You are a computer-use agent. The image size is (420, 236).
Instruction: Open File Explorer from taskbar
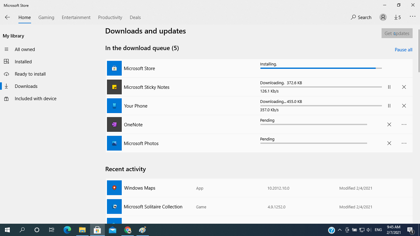(x=82, y=230)
